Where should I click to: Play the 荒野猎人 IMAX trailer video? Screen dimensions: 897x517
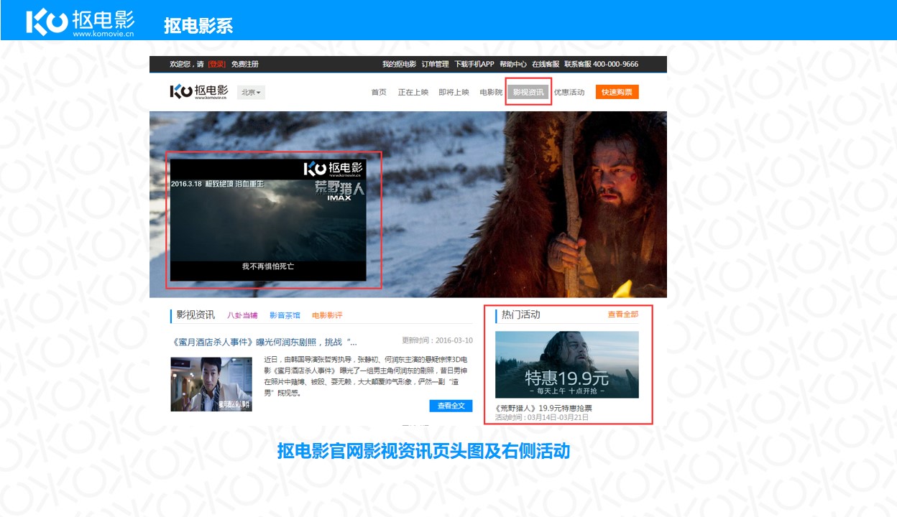point(268,220)
